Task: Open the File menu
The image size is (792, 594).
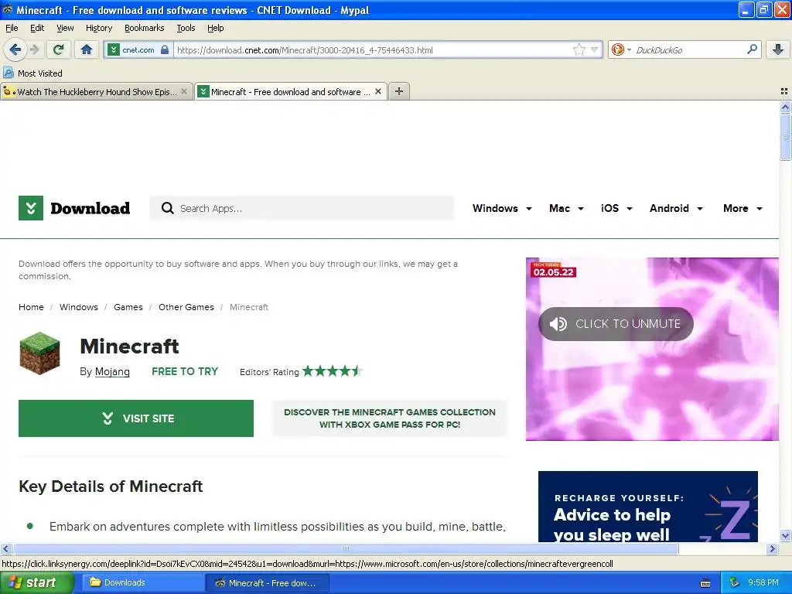Action: pyautogui.click(x=12, y=28)
